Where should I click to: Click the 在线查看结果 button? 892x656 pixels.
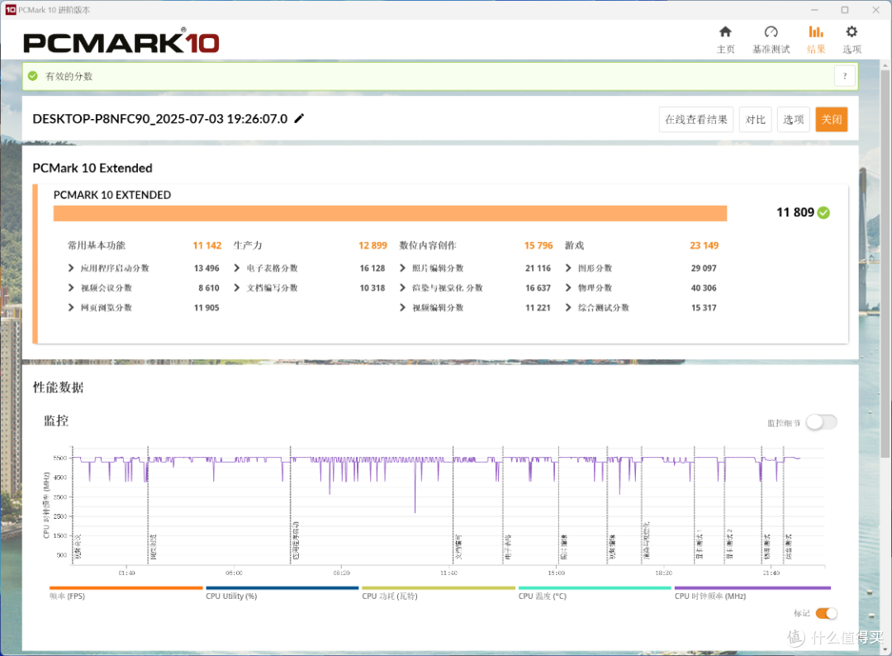695,120
